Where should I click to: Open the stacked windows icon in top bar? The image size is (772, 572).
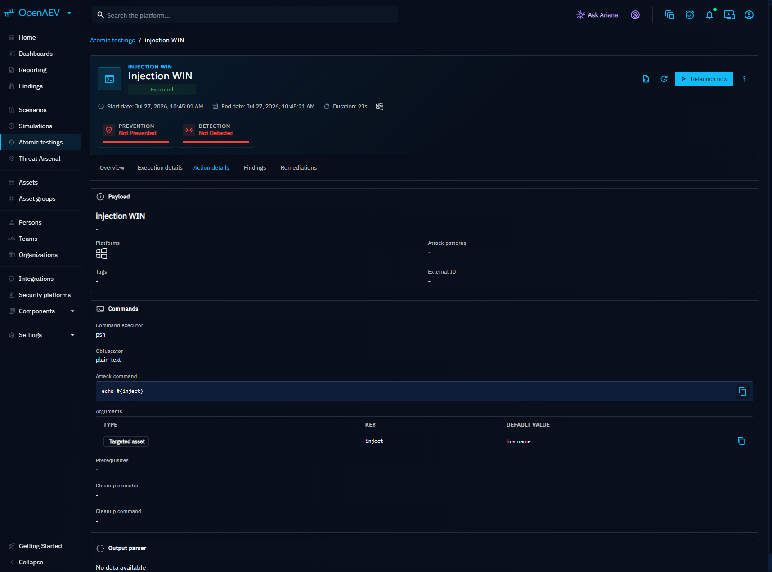pyautogui.click(x=670, y=15)
